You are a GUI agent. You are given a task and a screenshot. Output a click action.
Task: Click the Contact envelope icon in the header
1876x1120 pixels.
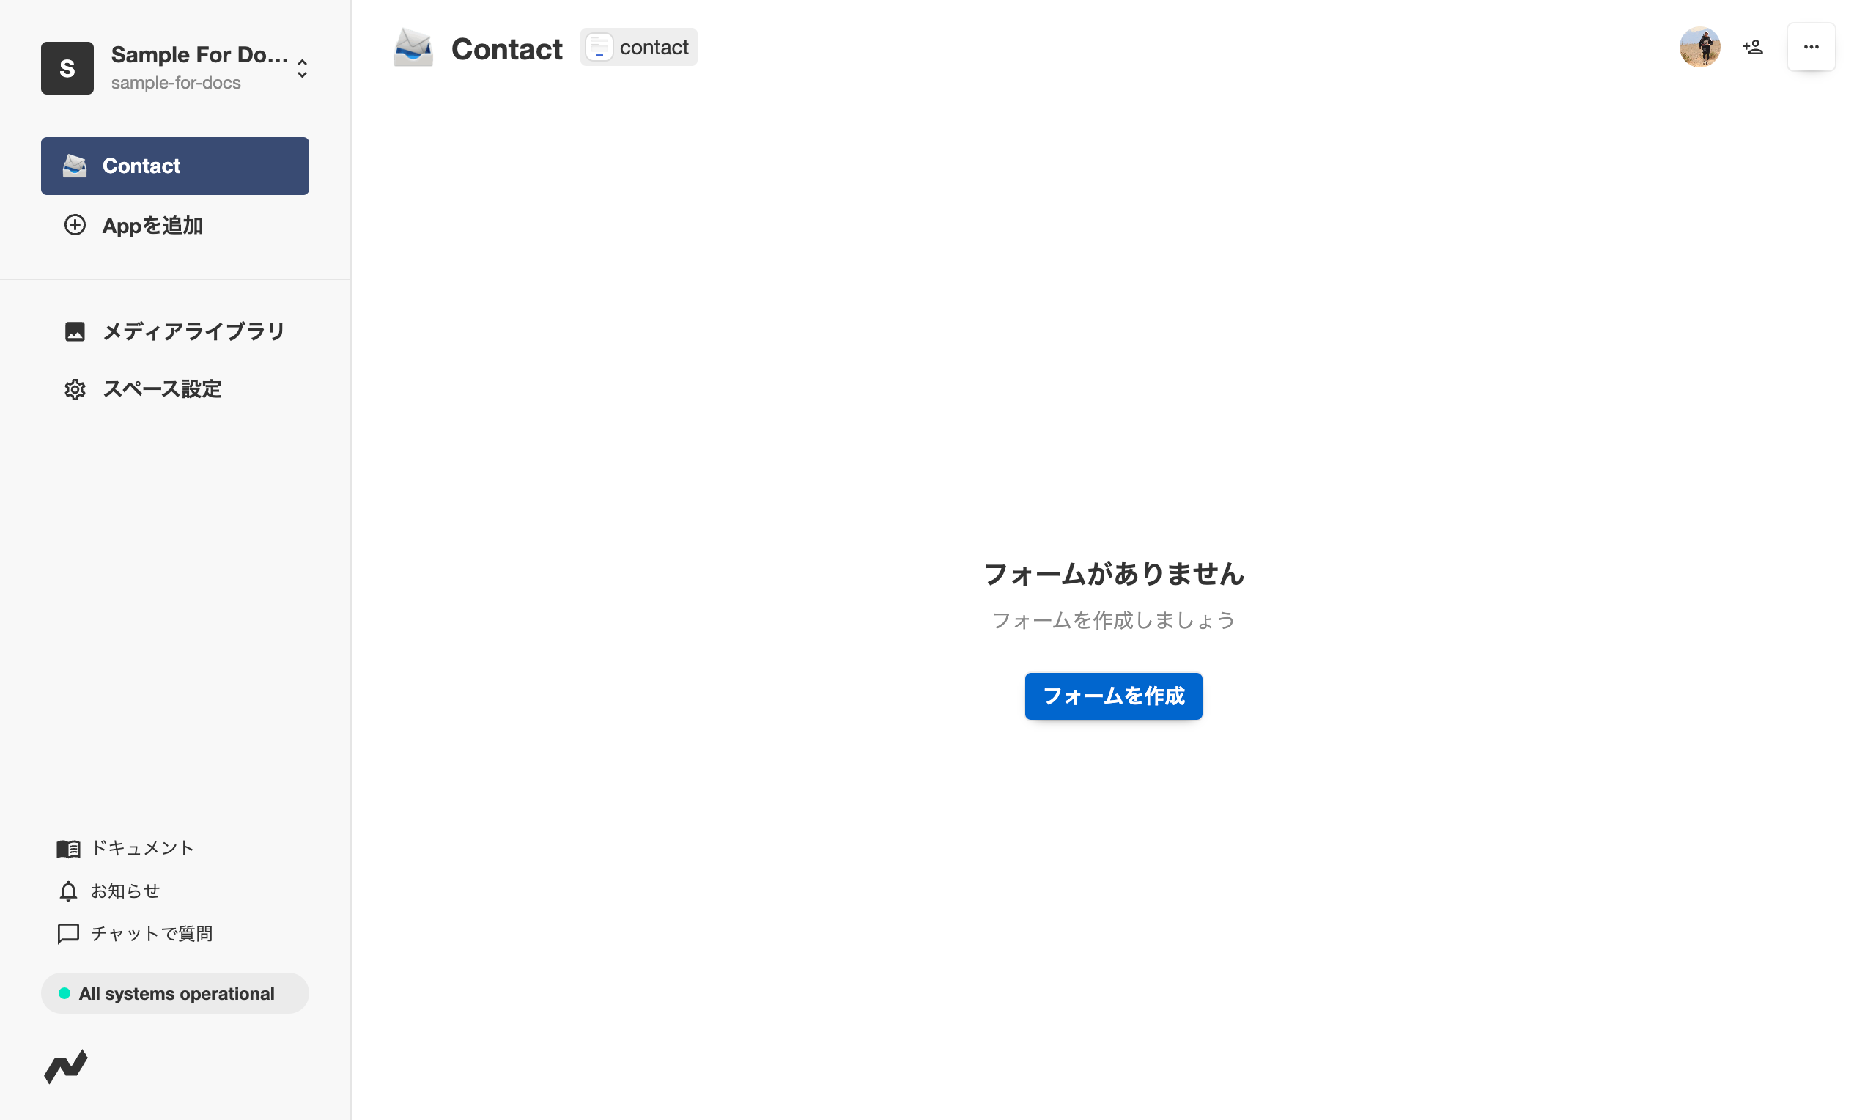click(x=413, y=47)
